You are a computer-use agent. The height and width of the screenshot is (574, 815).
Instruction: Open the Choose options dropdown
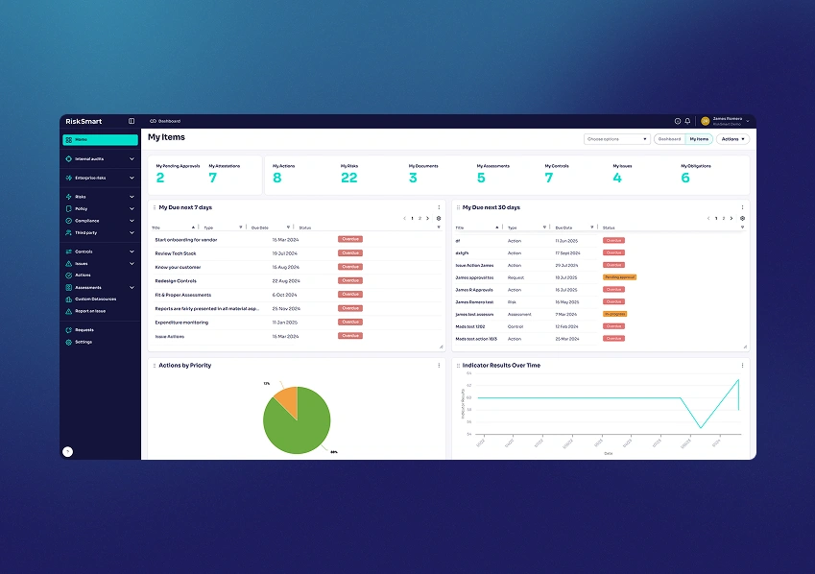point(617,139)
